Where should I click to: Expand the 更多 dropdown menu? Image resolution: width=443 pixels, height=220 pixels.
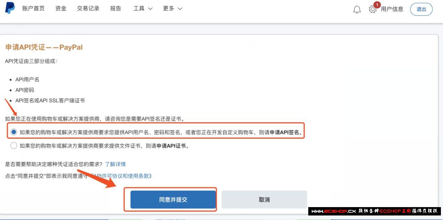point(172,9)
